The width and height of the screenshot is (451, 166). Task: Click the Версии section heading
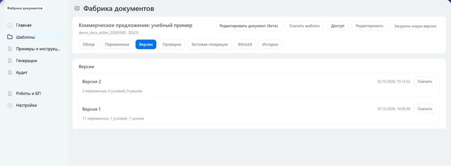(x=87, y=67)
